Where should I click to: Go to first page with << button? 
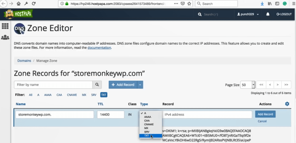click(x=261, y=85)
